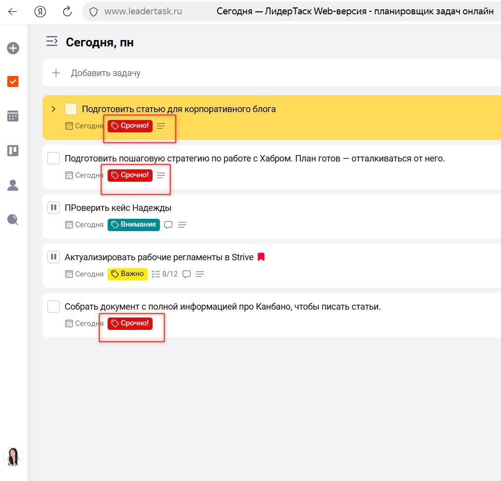The width and height of the screenshot is (501, 481).
Task: Toggle the navigation menu collapse icon
Action: 52,41
